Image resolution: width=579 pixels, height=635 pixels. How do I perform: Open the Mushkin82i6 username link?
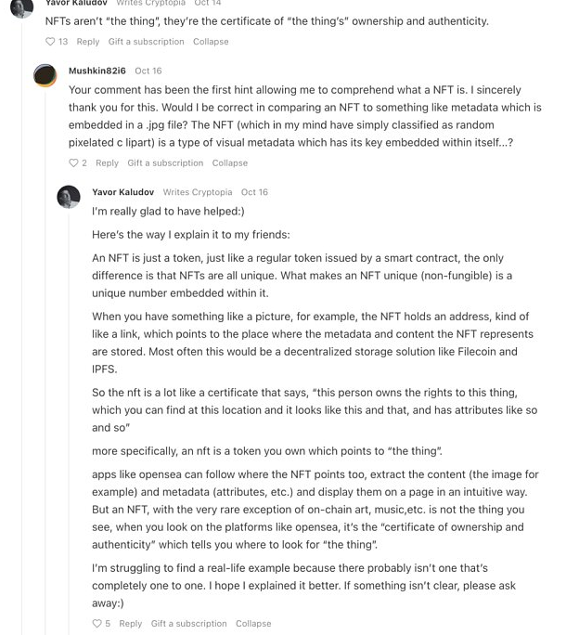pyautogui.click(x=97, y=71)
